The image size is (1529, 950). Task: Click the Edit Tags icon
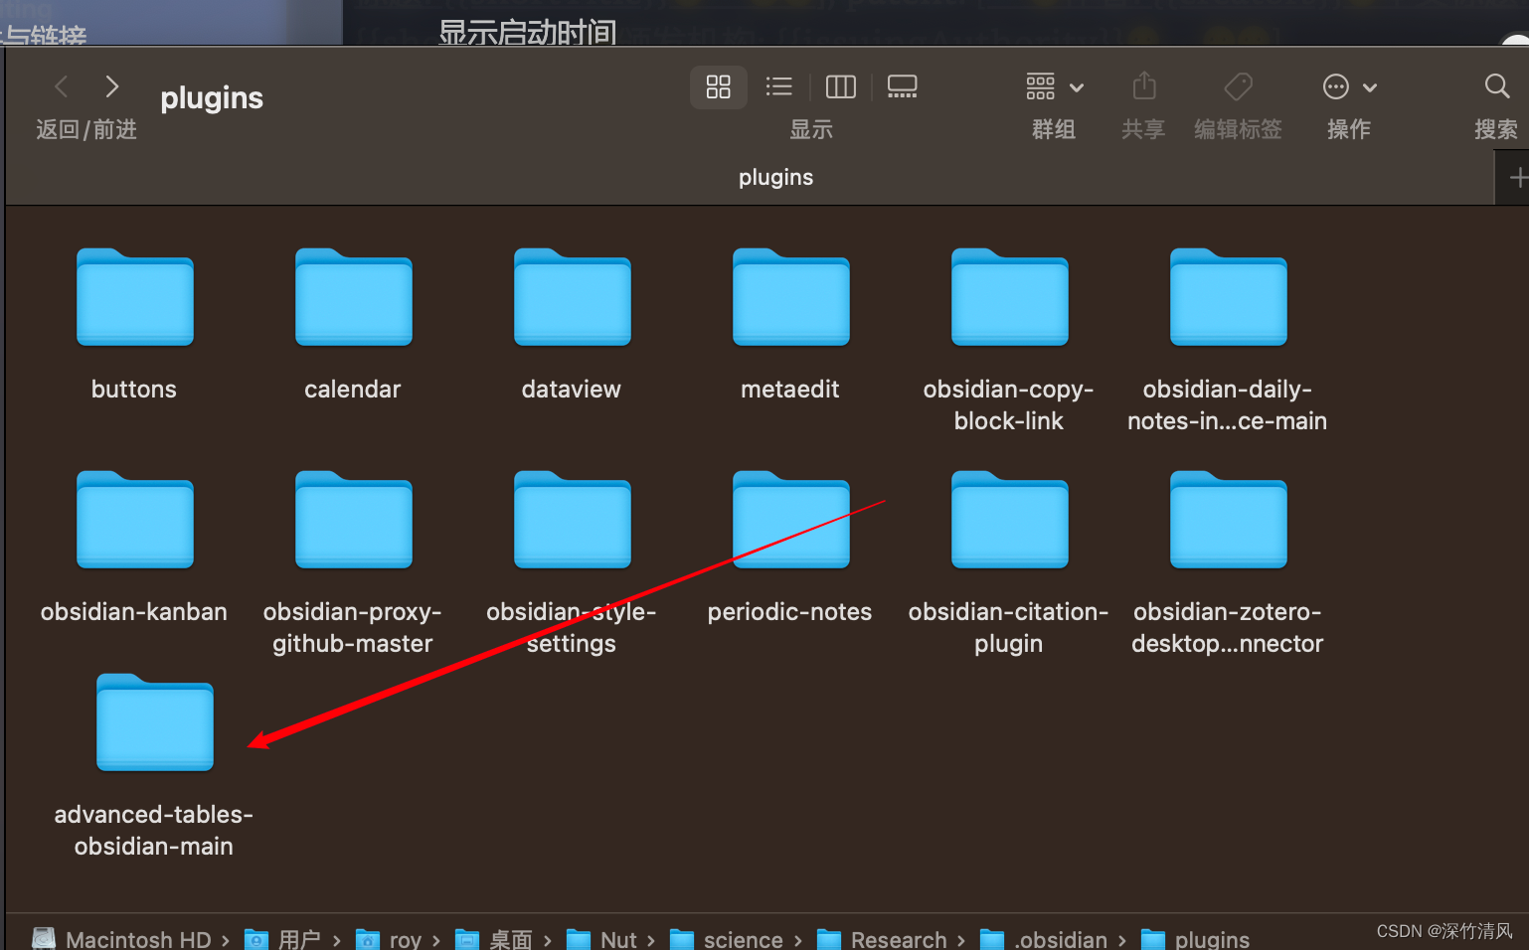coord(1238,86)
